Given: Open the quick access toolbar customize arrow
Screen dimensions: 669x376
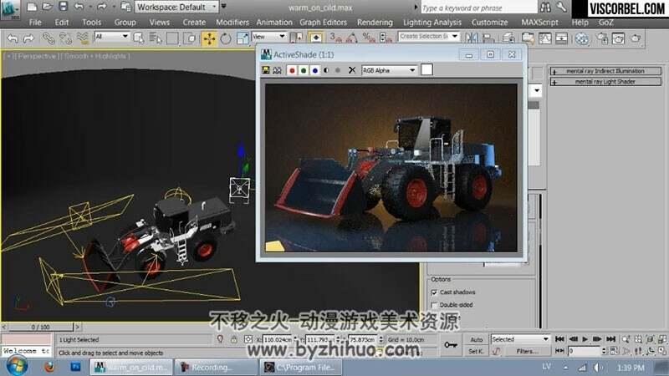Looking at the screenshot, I should 223,7.
